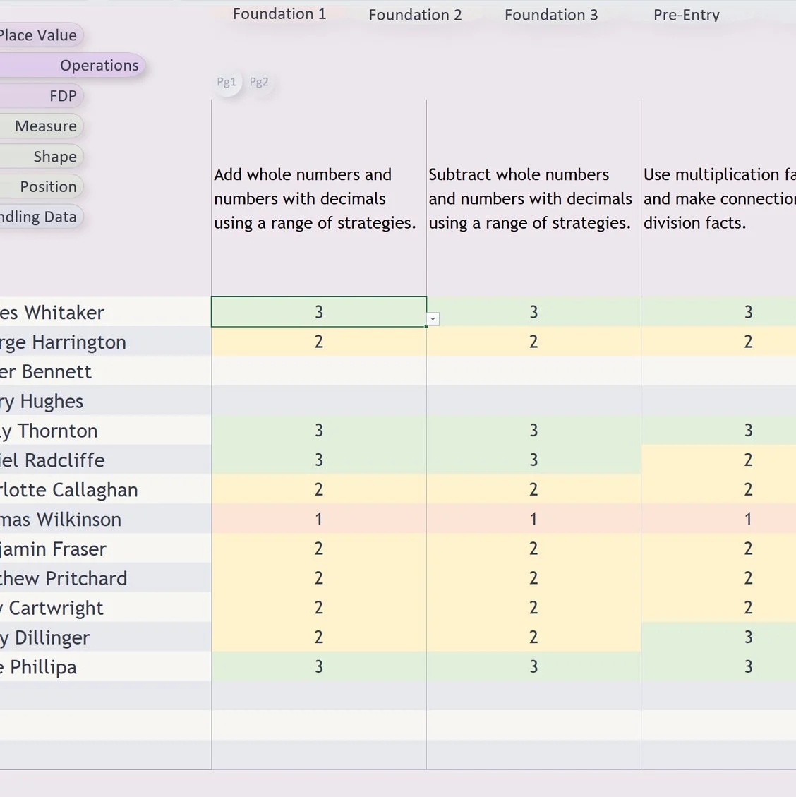Select Callaghan's subtract decimals score 2

pos(533,489)
